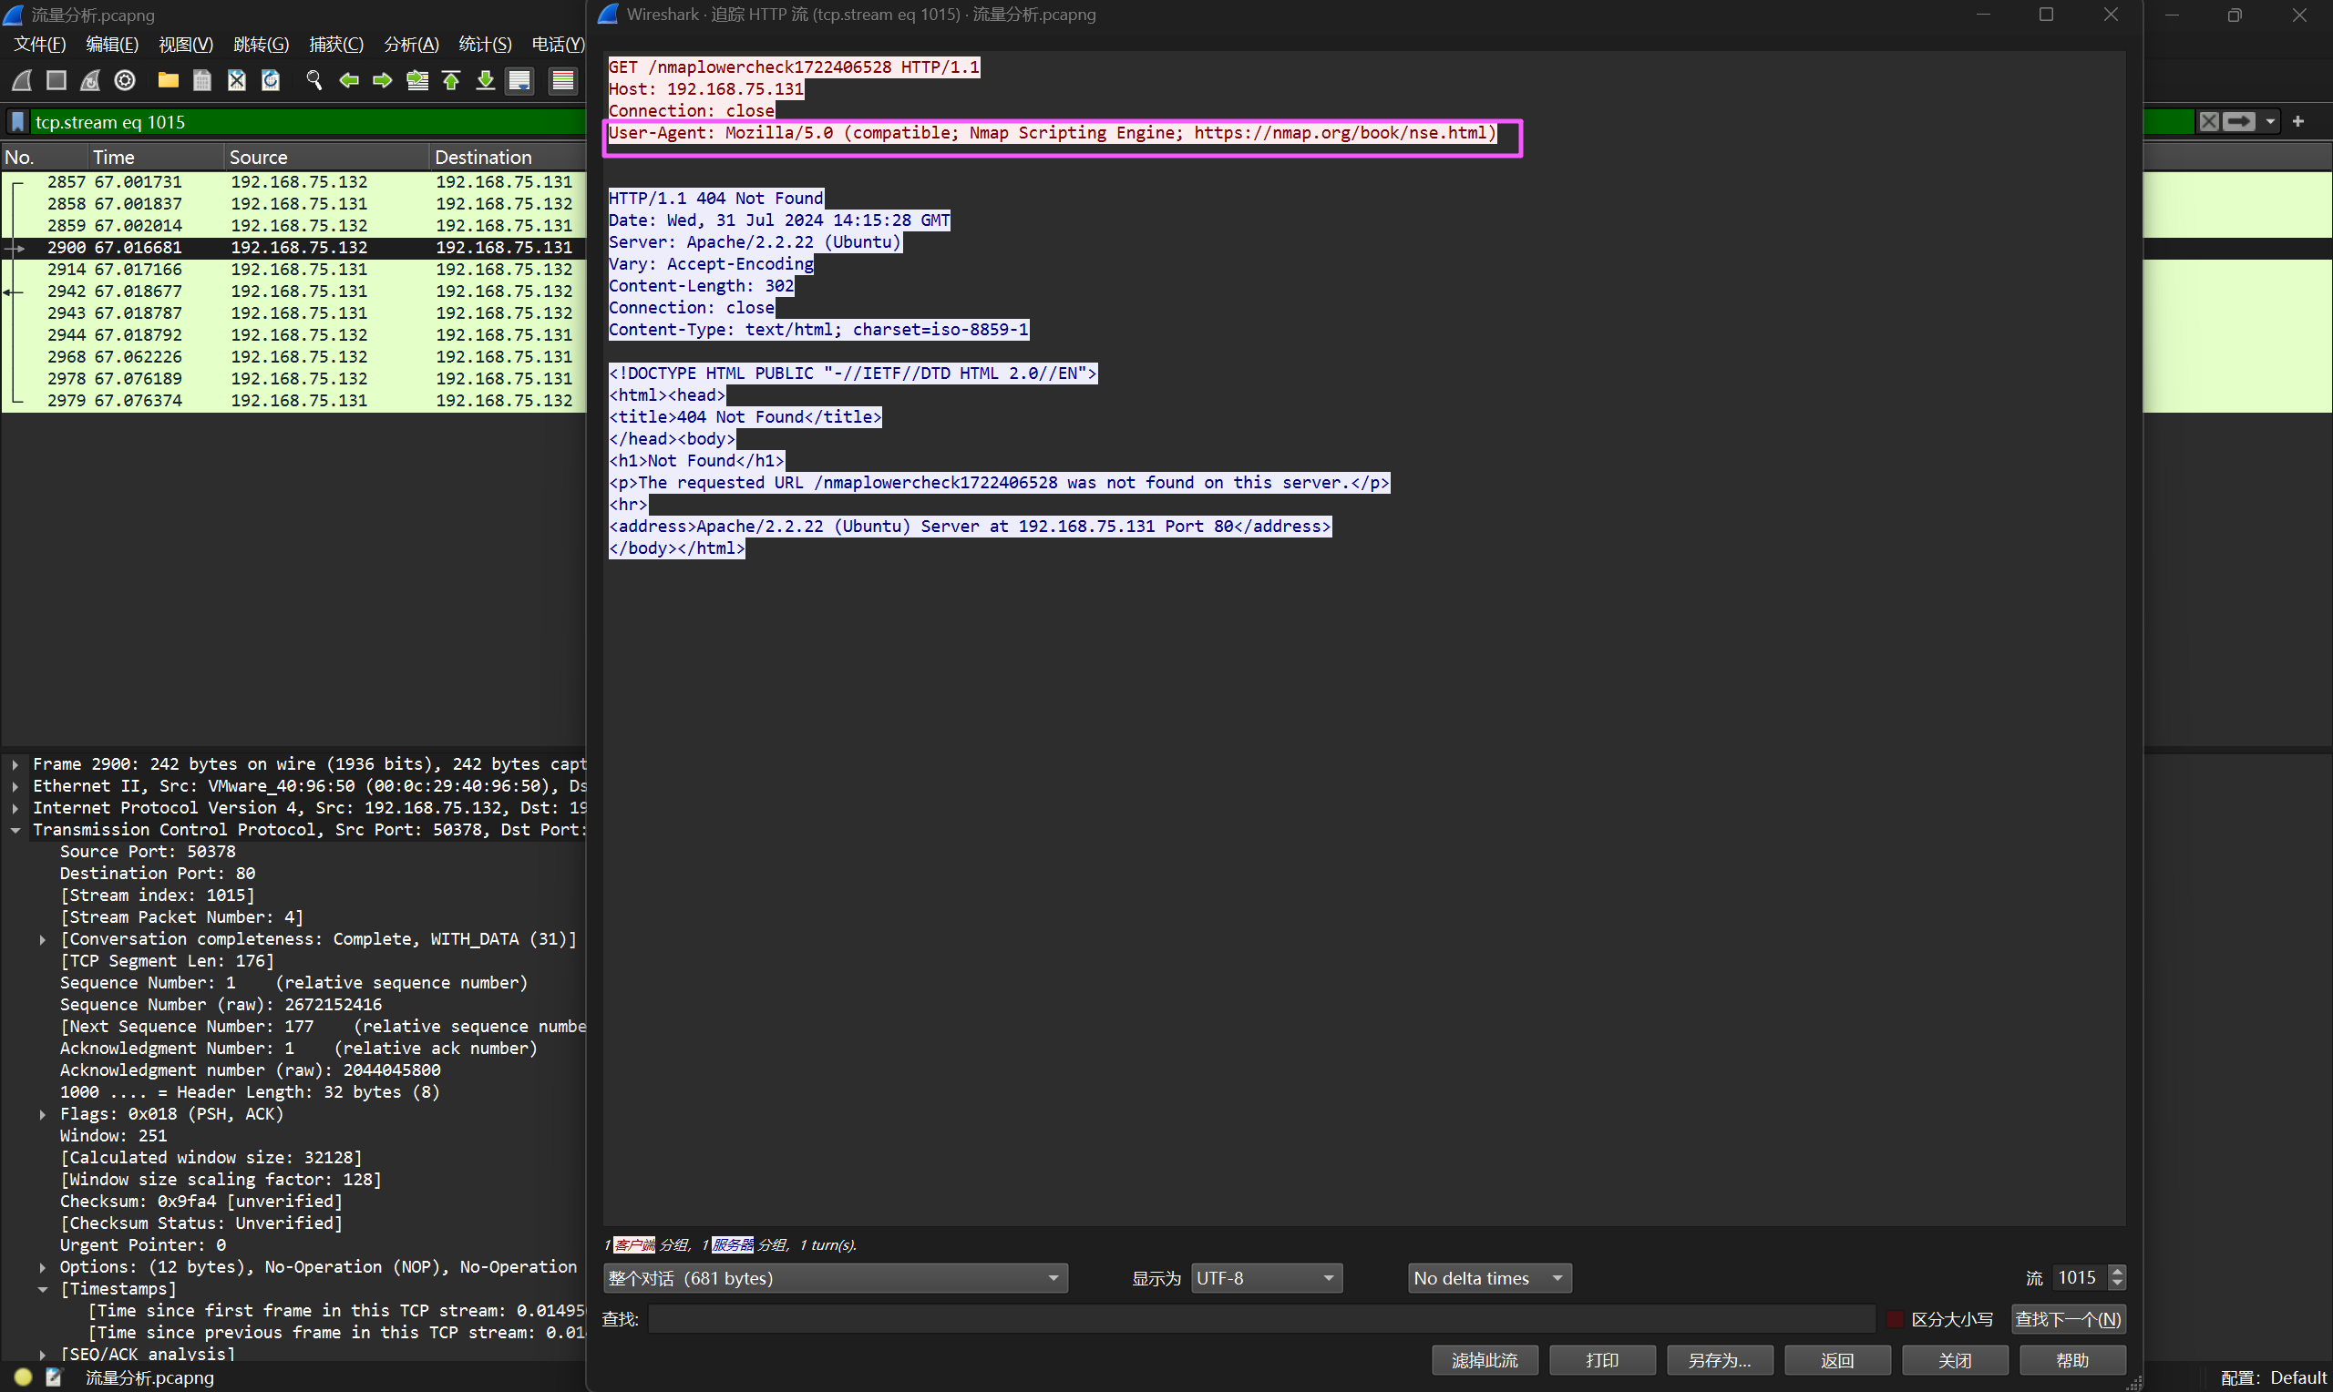
Task: Restart the current capture icon
Action: click(x=90, y=81)
